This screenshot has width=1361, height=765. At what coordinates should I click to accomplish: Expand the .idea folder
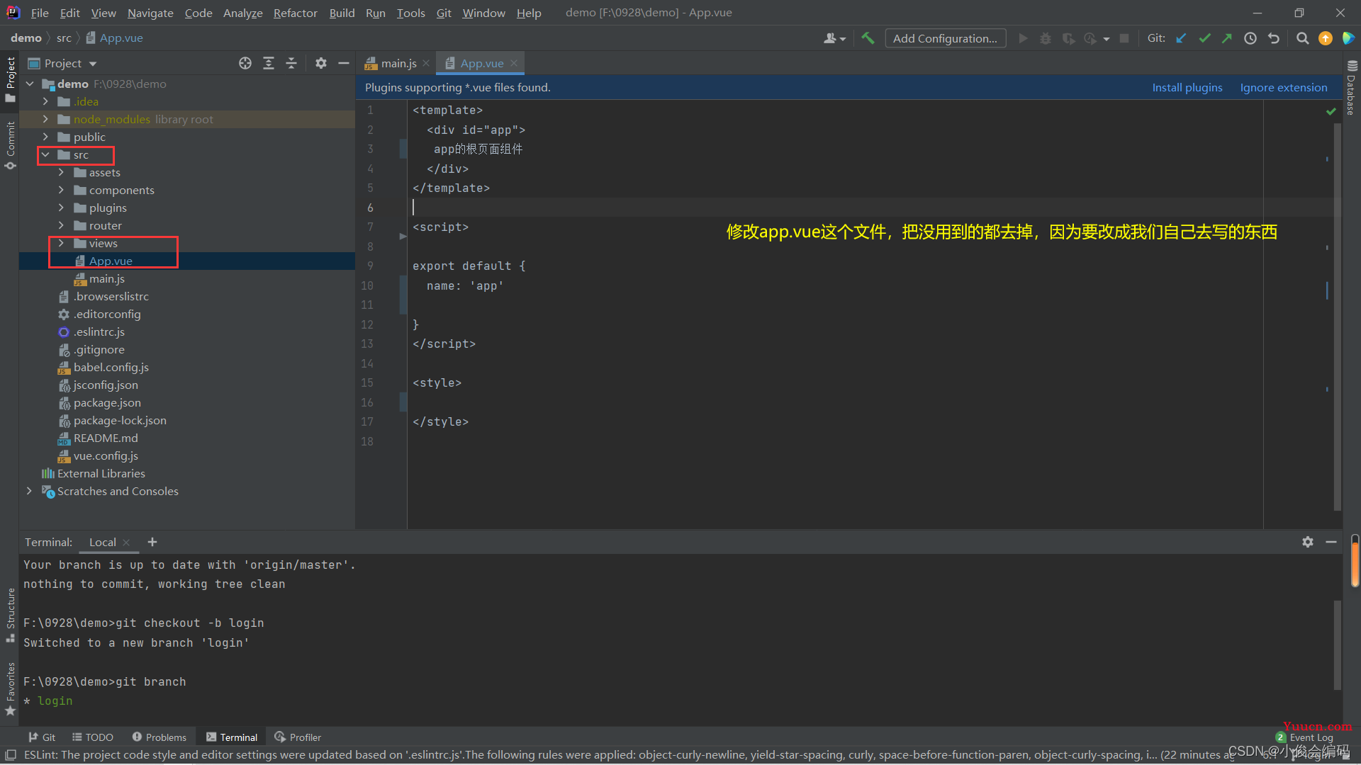[x=45, y=101]
